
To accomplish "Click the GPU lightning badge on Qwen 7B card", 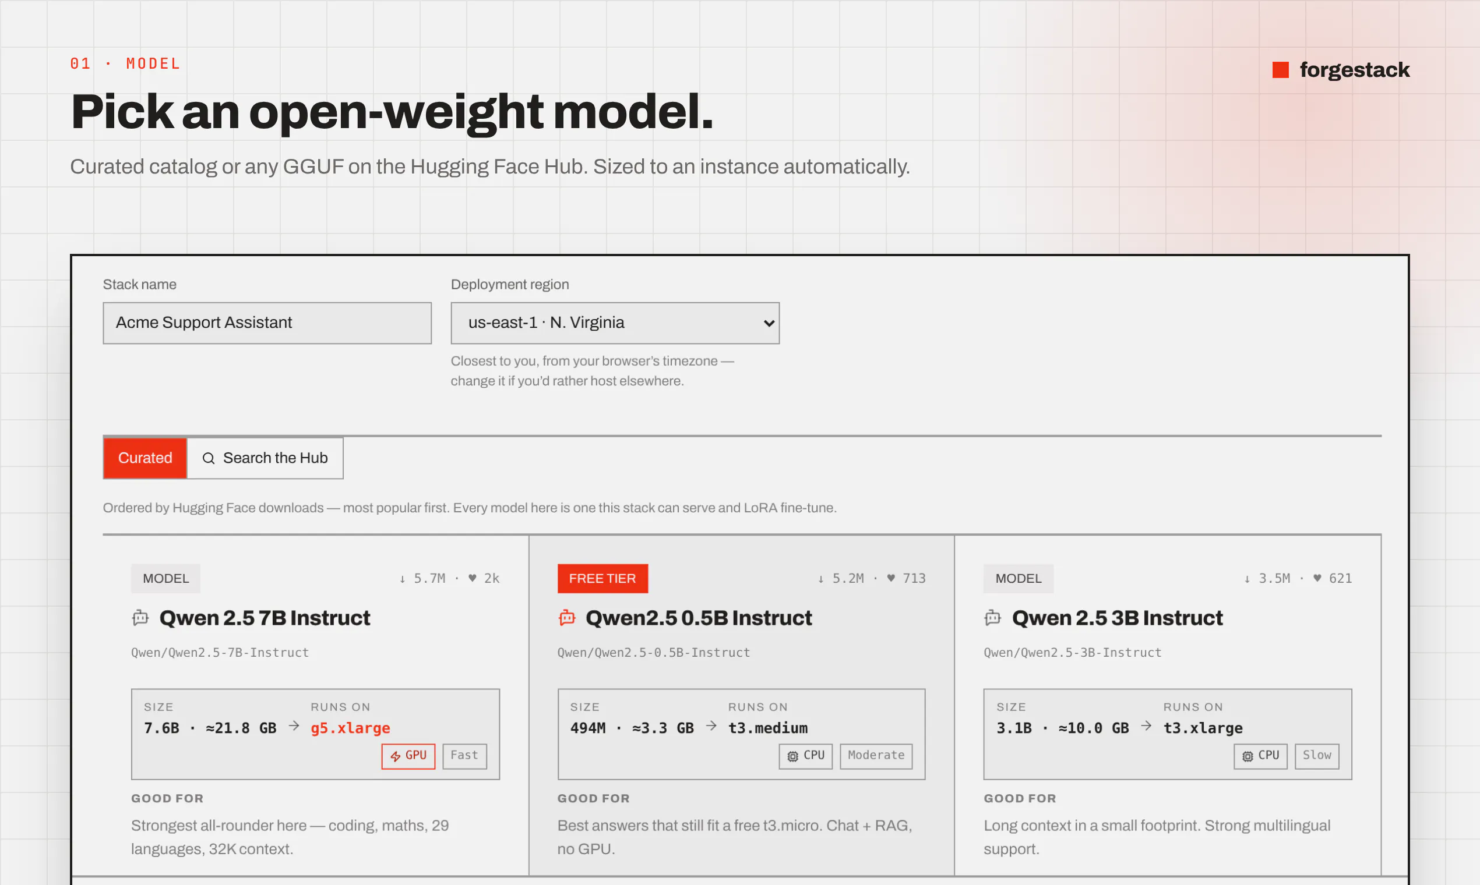I will 408,756.
